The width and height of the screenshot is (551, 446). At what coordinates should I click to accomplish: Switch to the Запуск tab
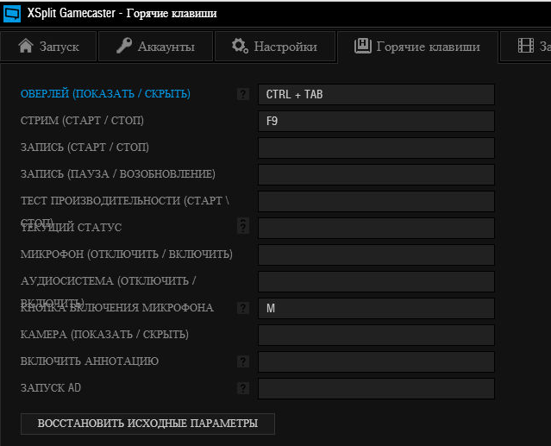[x=48, y=47]
